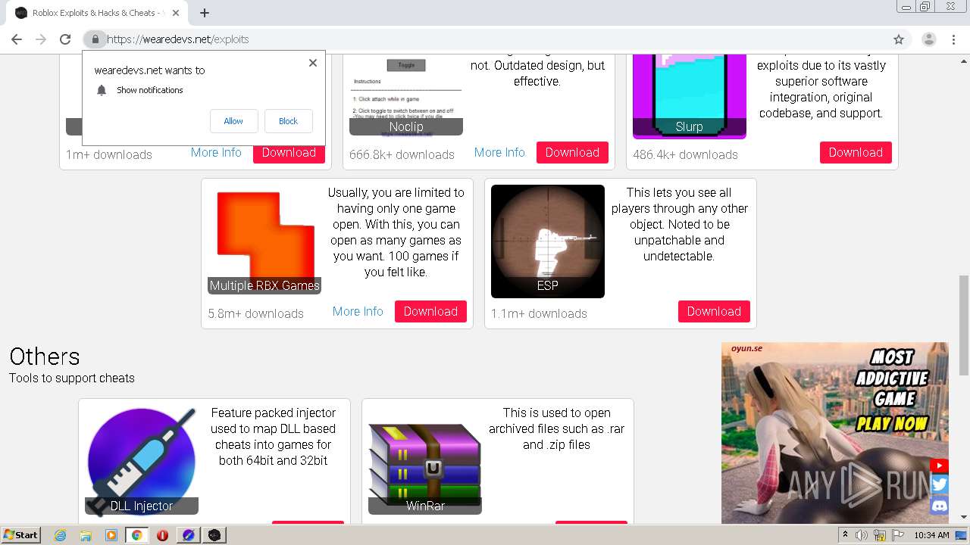Download the ESP exploit
The width and height of the screenshot is (970, 545).
[x=714, y=311]
